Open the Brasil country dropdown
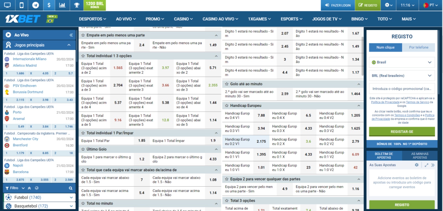This screenshot has width=443, height=211. [x=402, y=62]
